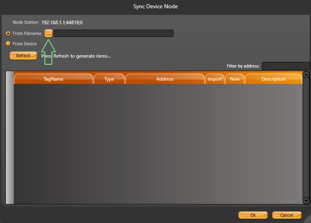Confirm with the Ok button
Viewport: 311px width, 223px height.
point(253,215)
